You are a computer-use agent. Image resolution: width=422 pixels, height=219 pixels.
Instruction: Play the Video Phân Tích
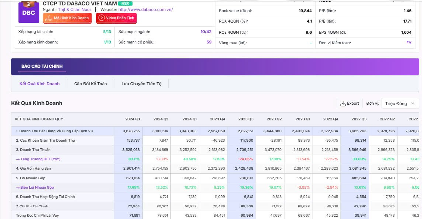click(116, 18)
